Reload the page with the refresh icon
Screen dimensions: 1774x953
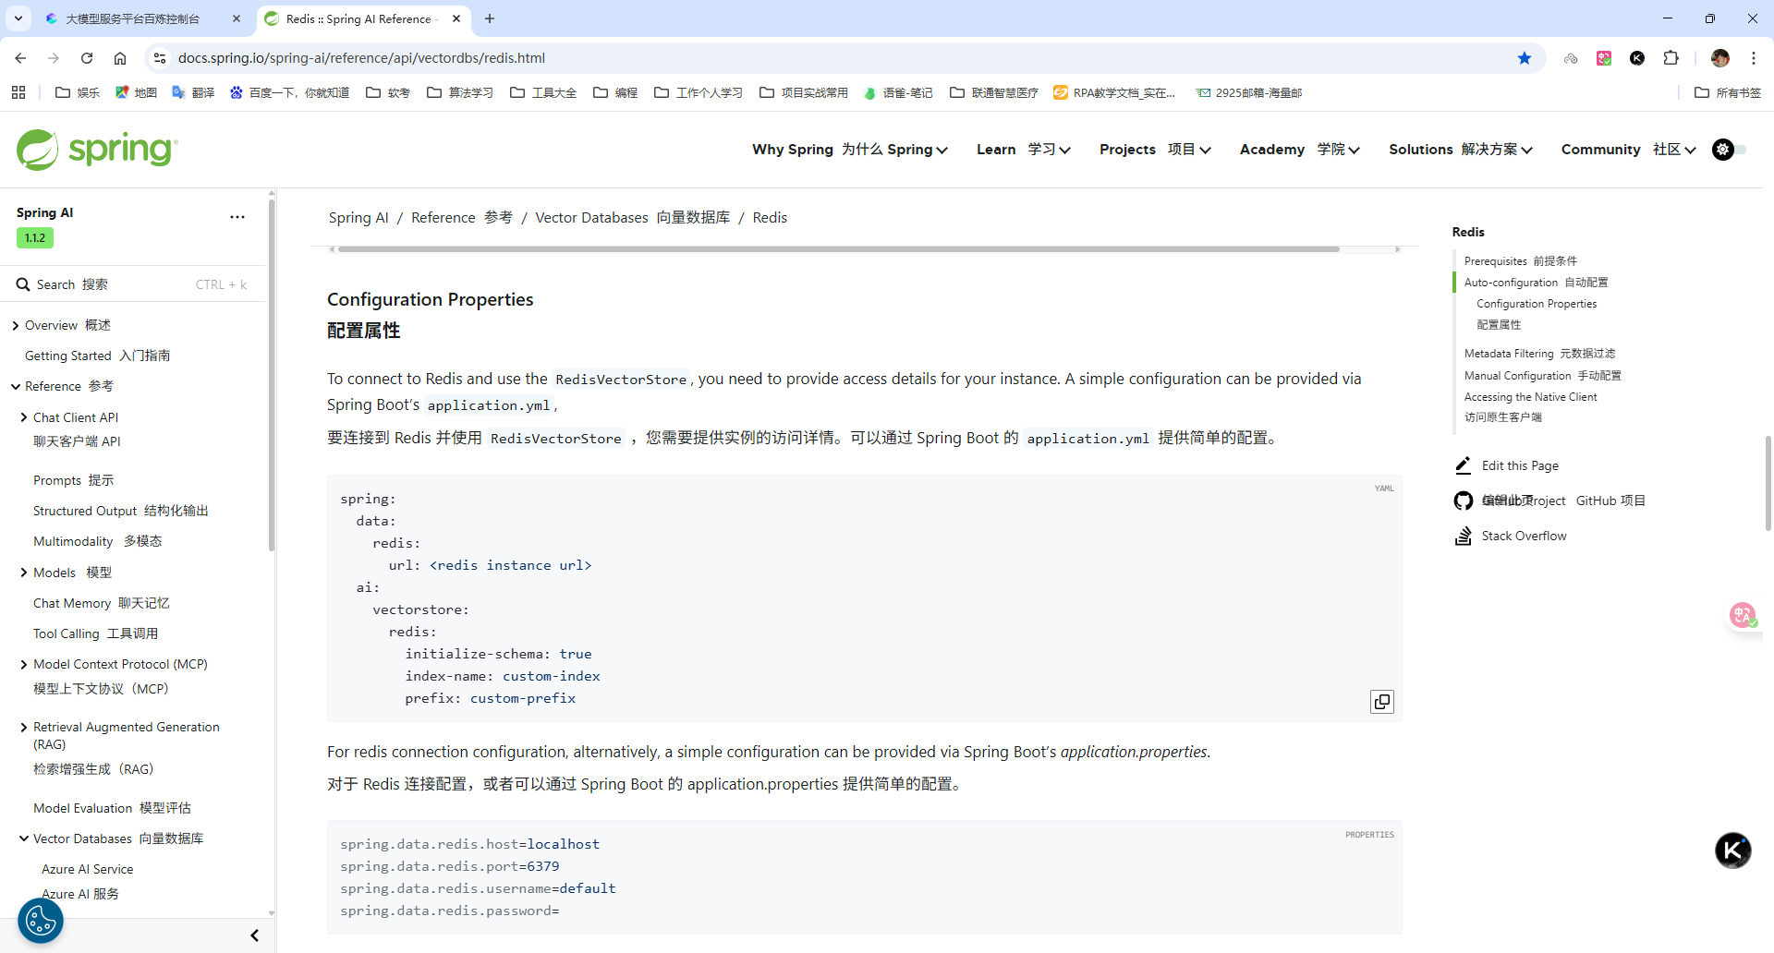click(x=86, y=57)
